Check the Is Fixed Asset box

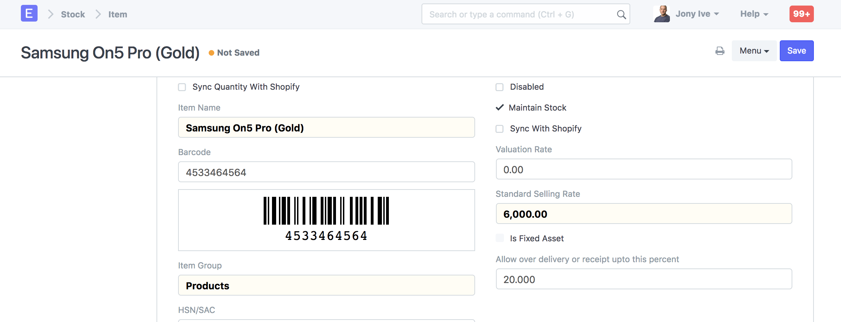500,238
